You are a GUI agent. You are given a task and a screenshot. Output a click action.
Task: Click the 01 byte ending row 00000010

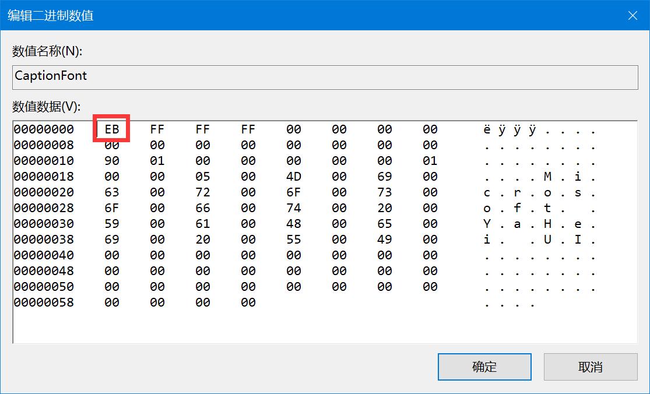(430, 160)
